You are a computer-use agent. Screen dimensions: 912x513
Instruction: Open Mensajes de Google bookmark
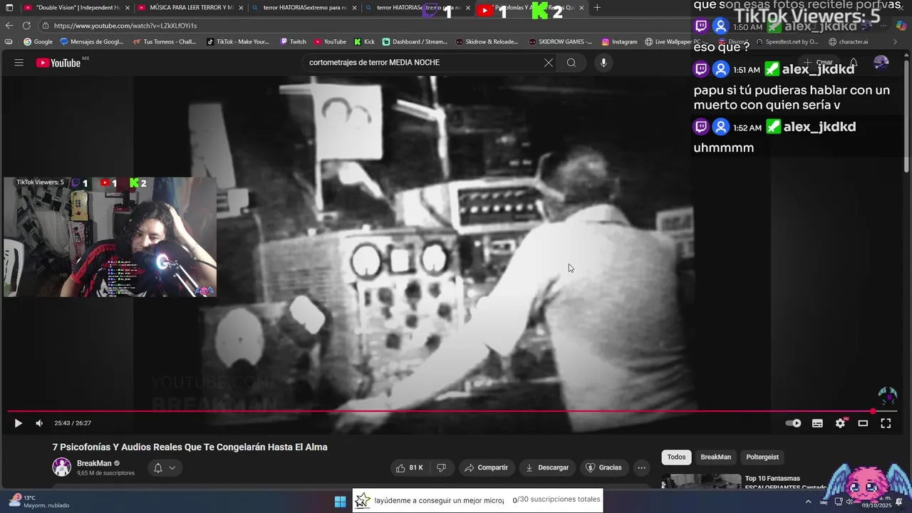click(92, 41)
